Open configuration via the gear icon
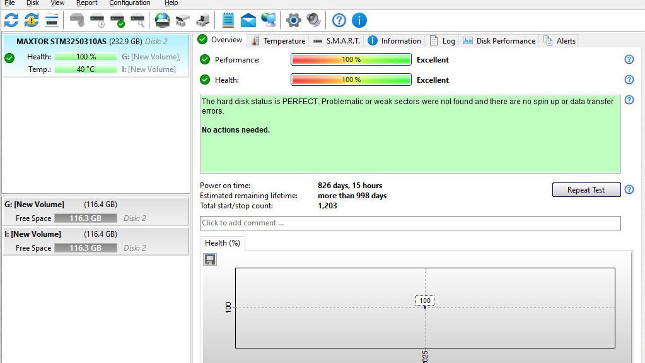This screenshot has width=645, height=363. point(293,20)
